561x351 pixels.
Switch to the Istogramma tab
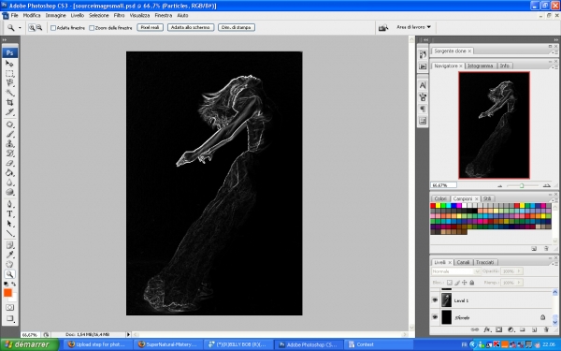coord(481,66)
